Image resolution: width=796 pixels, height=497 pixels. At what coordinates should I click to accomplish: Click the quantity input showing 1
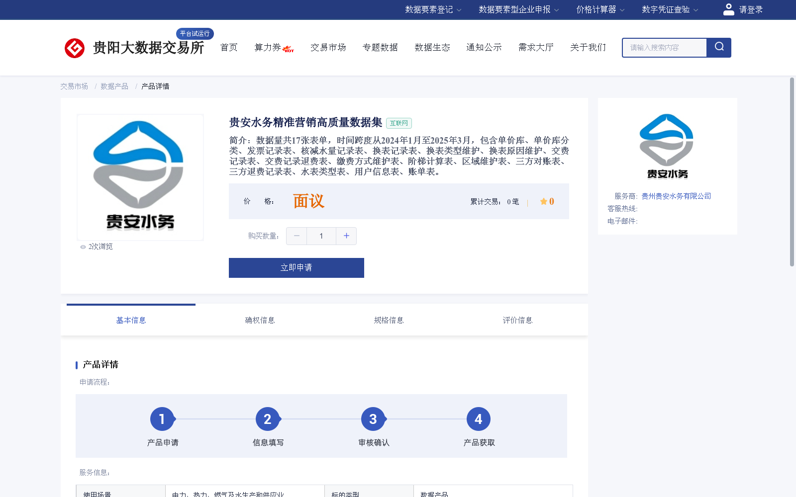point(321,236)
